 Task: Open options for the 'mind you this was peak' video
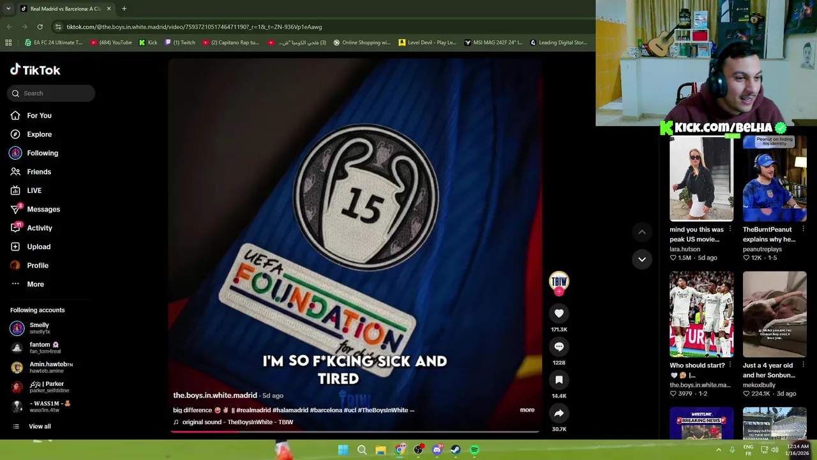pyautogui.click(x=730, y=229)
